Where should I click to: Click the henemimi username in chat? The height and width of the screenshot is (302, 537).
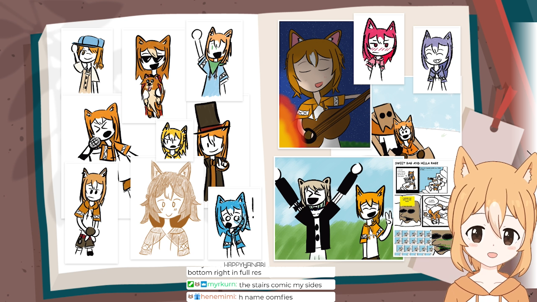pyautogui.click(x=218, y=297)
